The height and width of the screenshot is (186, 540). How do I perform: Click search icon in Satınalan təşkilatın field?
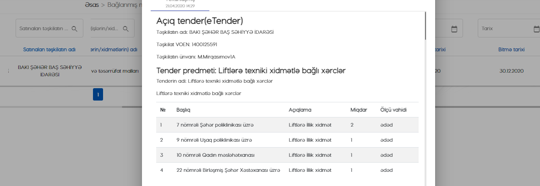coord(74,29)
